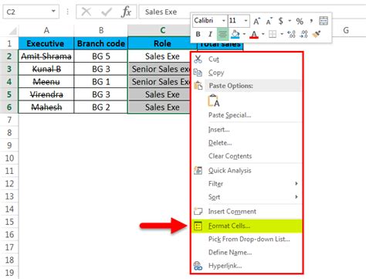Screen dimensions: 366x279
Task: Select row 7 header
Action: point(9,120)
